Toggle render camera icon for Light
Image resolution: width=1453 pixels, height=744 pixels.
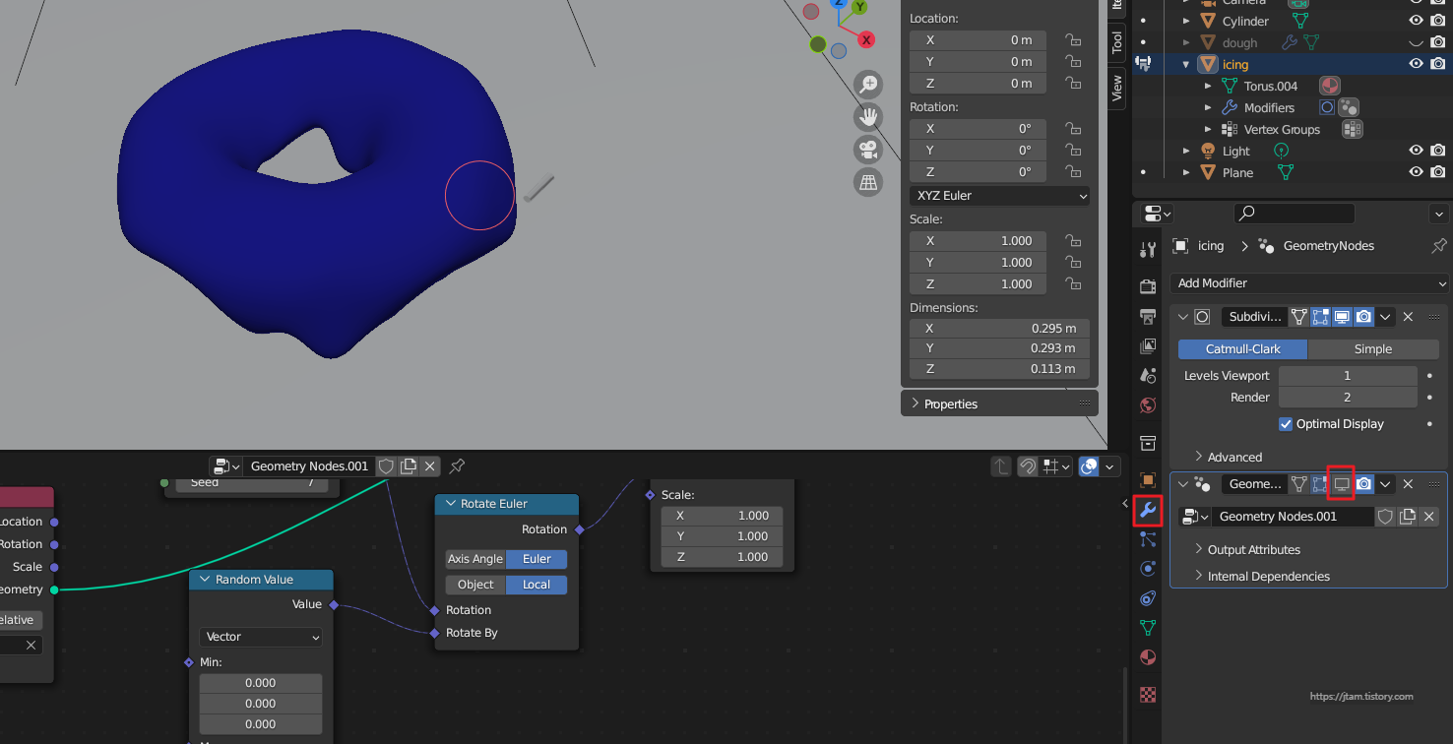click(x=1438, y=151)
